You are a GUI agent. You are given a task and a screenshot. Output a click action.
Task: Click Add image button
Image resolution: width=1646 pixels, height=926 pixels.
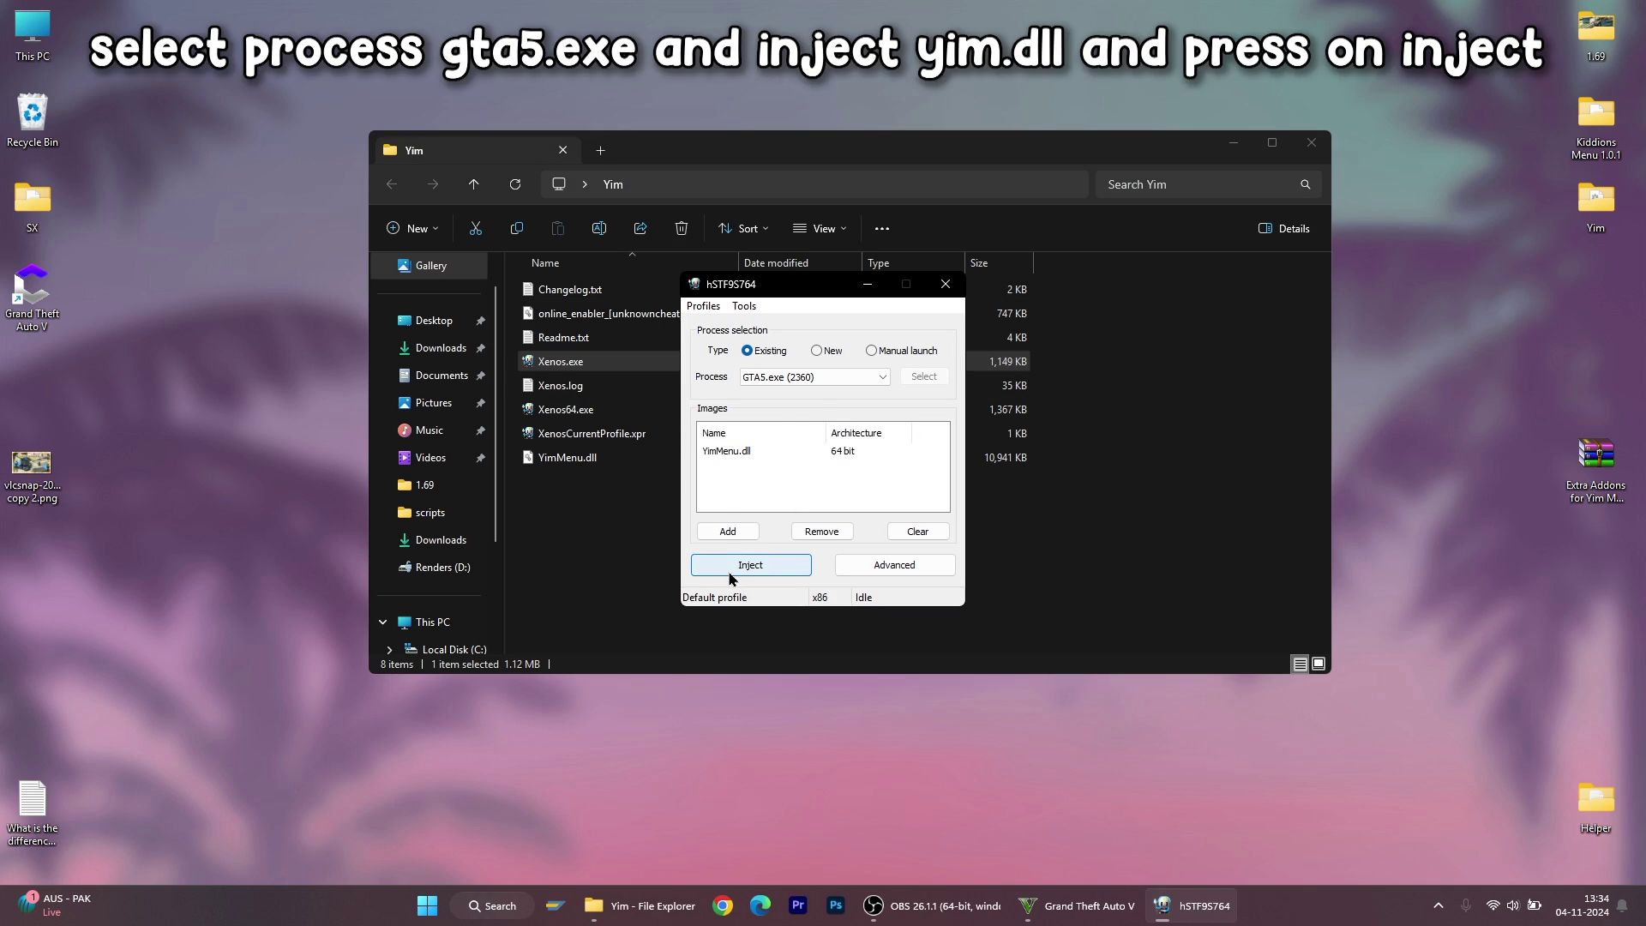(x=728, y=532)
